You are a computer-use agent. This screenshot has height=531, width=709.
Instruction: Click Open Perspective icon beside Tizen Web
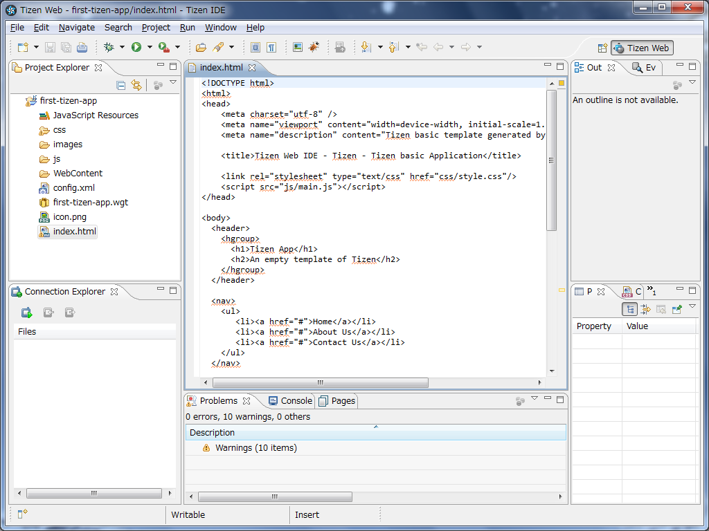point(602,48)
